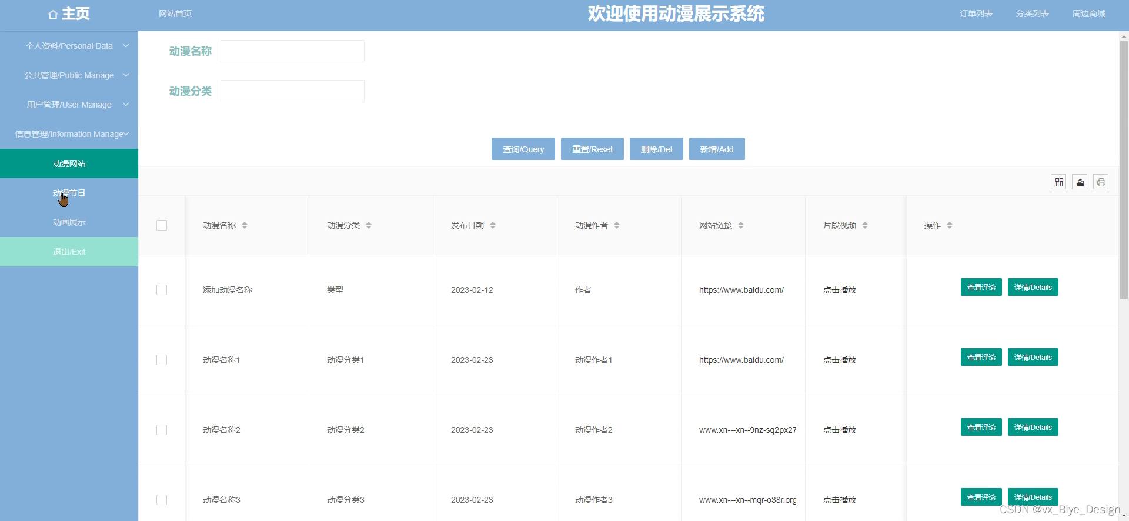Click 点击播放 in 动漫名称3 row
The width and height of the screenshot is (1129, 521).
(x=840, y=500)
